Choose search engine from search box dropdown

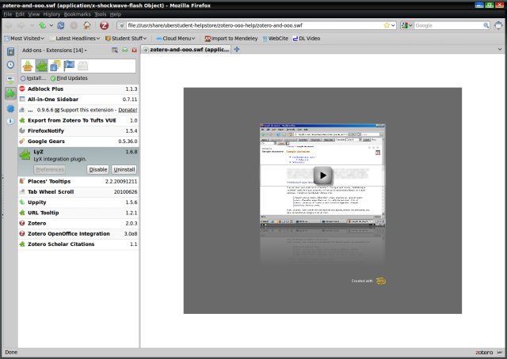406,25
